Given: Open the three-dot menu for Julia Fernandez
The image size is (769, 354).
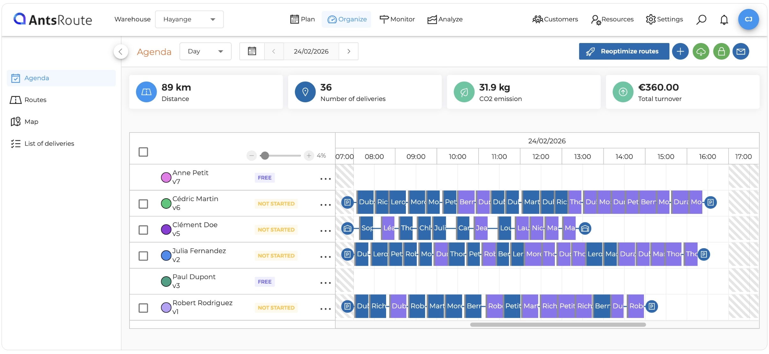Looking at the screenshot, I should [x=325, y=257].
